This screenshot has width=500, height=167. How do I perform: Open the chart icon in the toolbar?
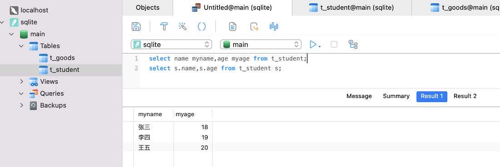point(274,26)
